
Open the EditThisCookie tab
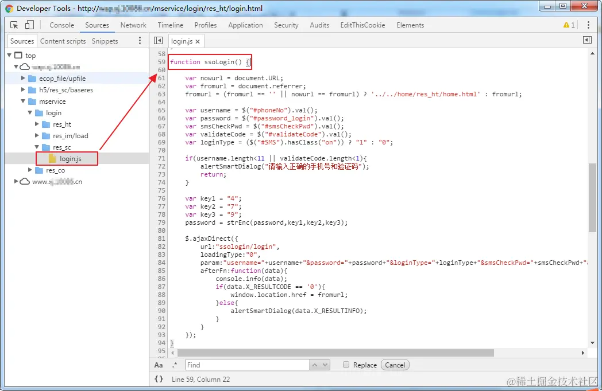point(362,25)
